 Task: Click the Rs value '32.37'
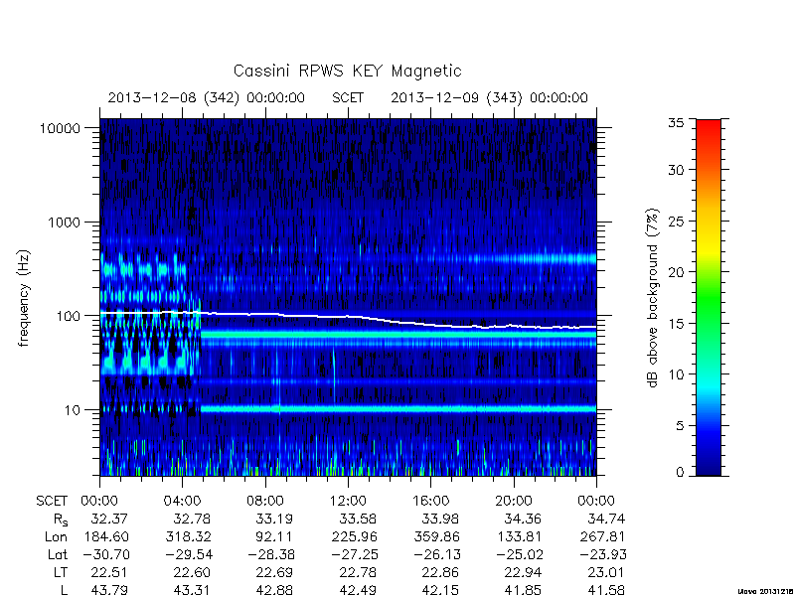(109, 519)
